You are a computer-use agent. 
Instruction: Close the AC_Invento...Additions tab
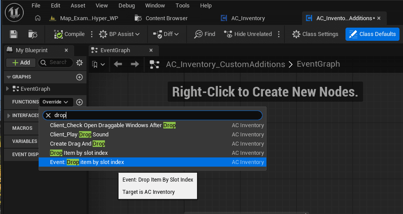(x=379, y=18)
